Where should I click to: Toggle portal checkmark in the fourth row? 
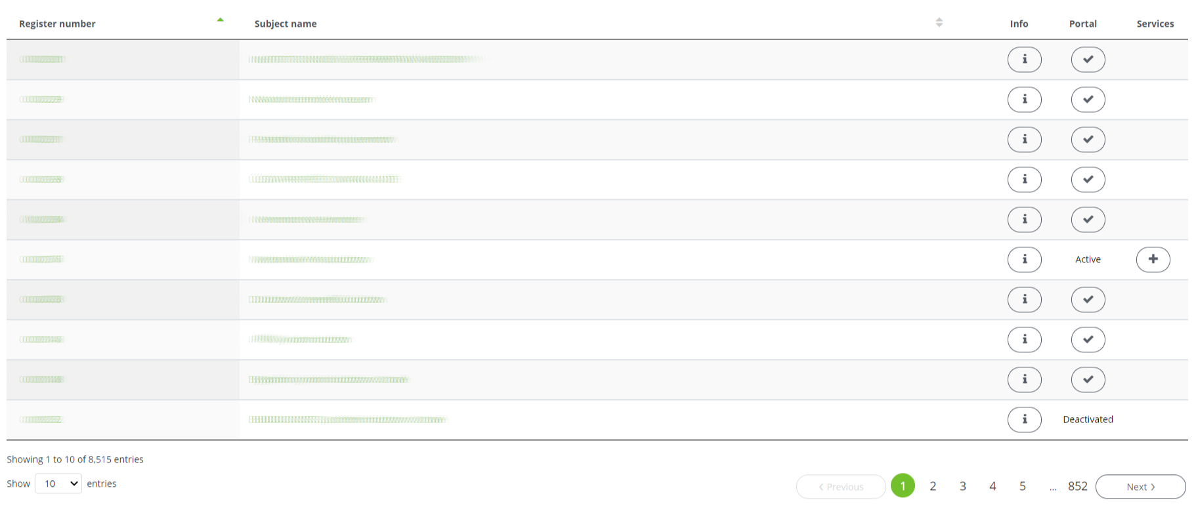point(1088,179)
